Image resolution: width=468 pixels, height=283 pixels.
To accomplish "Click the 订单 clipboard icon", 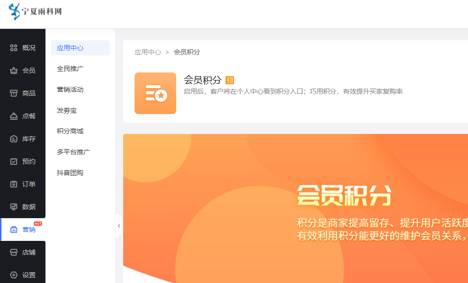I will 14,184.
